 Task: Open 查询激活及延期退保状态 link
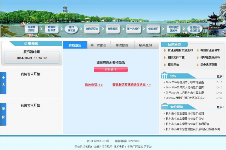pyautogui.click(x=131, y=85)
